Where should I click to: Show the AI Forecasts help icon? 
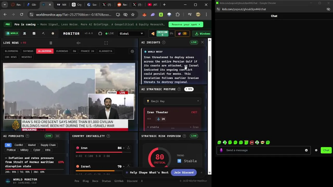click(27, 136)
